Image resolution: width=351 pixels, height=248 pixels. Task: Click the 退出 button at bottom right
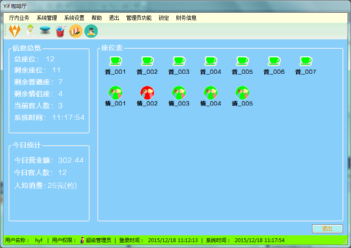pos(327,229)
